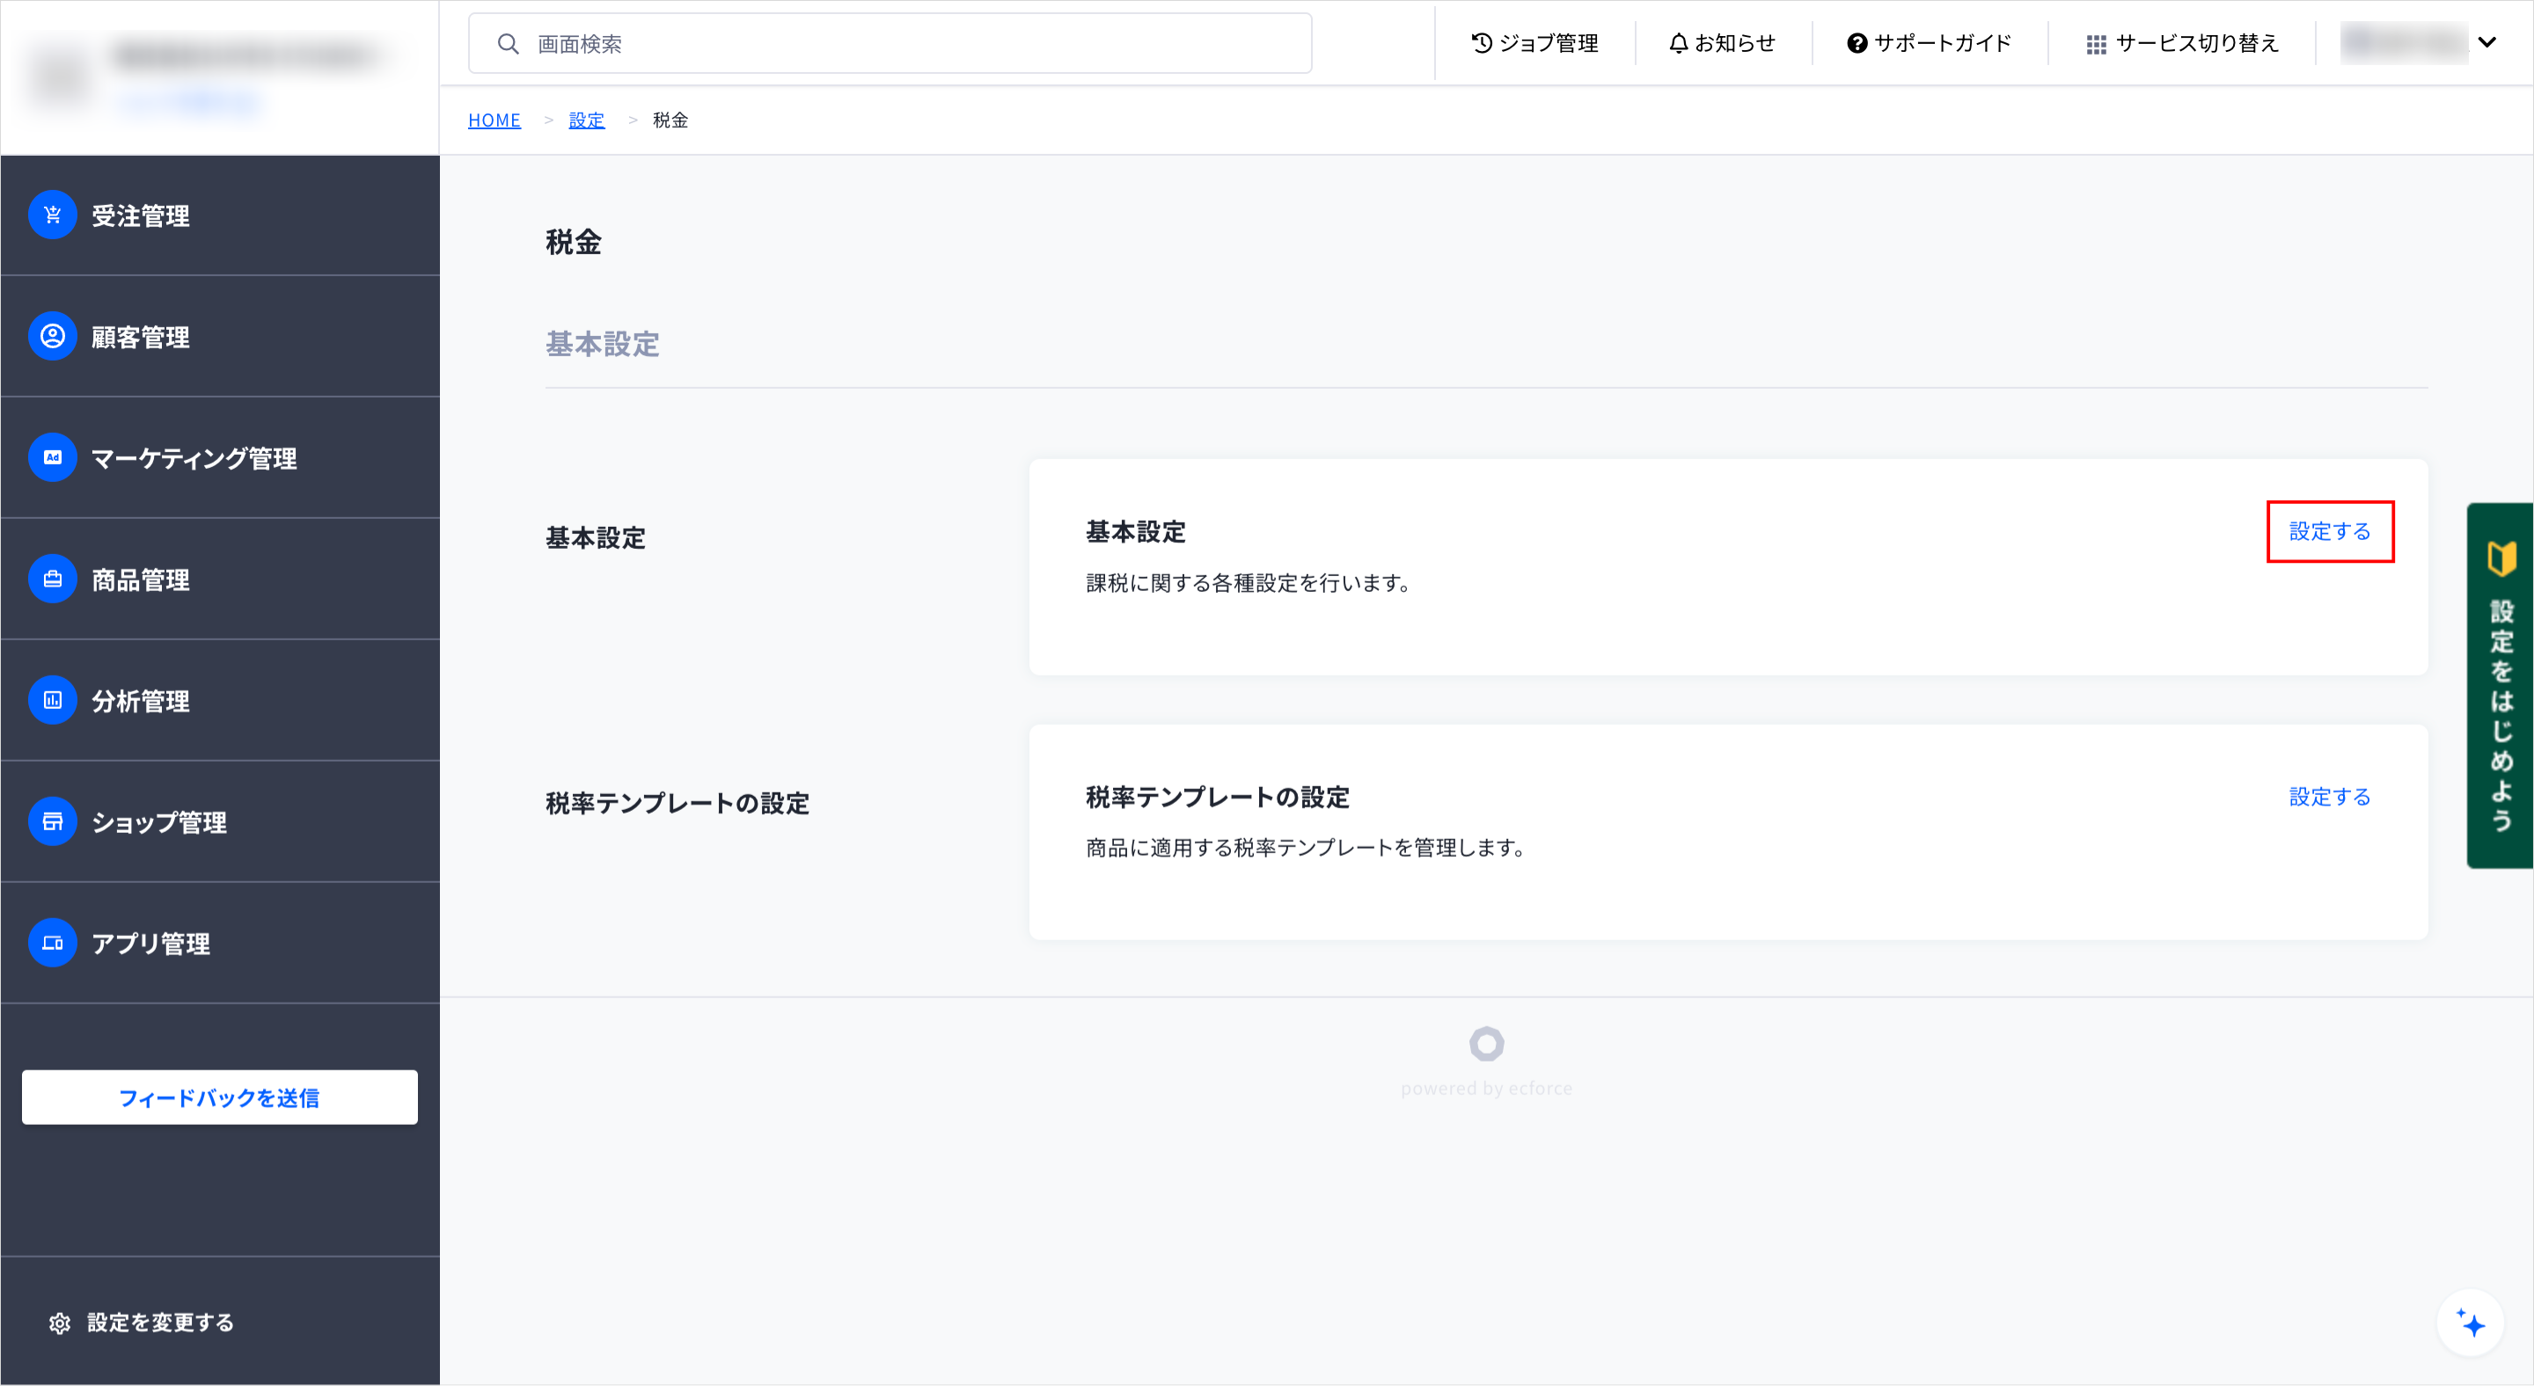Click the ショップ管理 storefront icon
Screen dimensions: 2534x1386
point(53,821)
